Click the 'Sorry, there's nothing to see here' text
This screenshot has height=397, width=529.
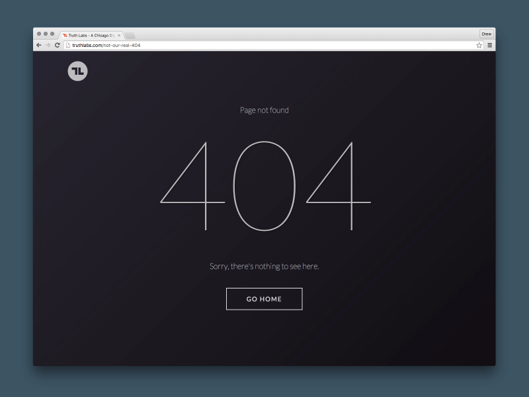[x=264, y=266]
